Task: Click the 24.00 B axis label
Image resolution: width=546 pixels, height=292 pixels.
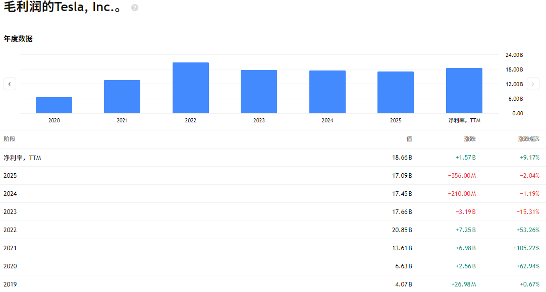Action: pyautogui.click(x=514, y=55)
